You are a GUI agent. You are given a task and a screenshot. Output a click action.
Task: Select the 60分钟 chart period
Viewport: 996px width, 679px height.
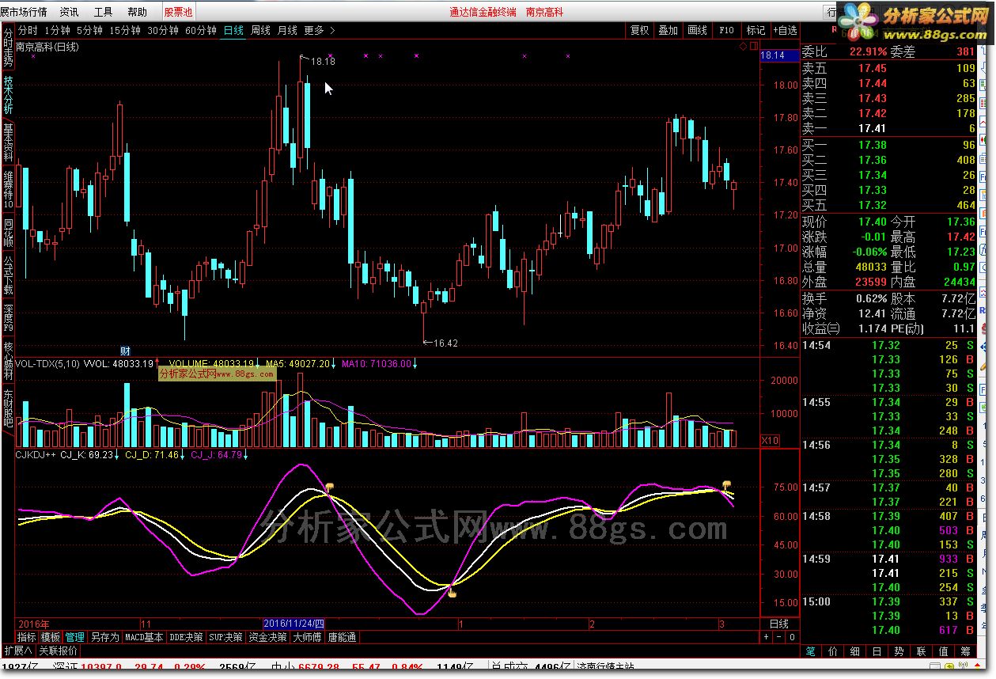point(201,31)
